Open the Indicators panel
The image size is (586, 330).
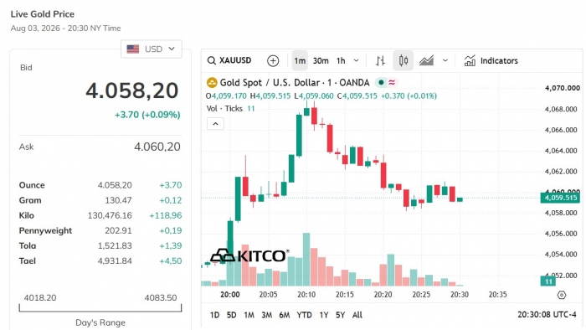pyautogui.click(x=491, y=60)
